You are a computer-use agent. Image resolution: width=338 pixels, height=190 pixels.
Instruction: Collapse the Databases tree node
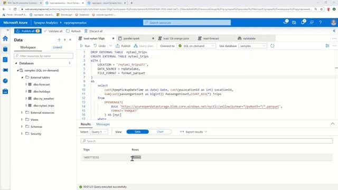16,63
